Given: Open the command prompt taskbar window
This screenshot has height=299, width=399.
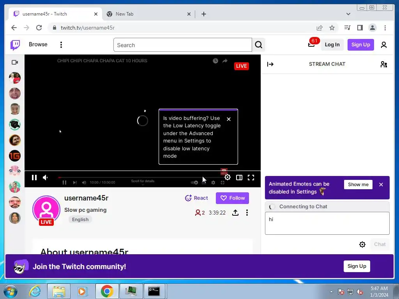Looking at the screenshot, I should pyautogui.click(x=154, y=291).
